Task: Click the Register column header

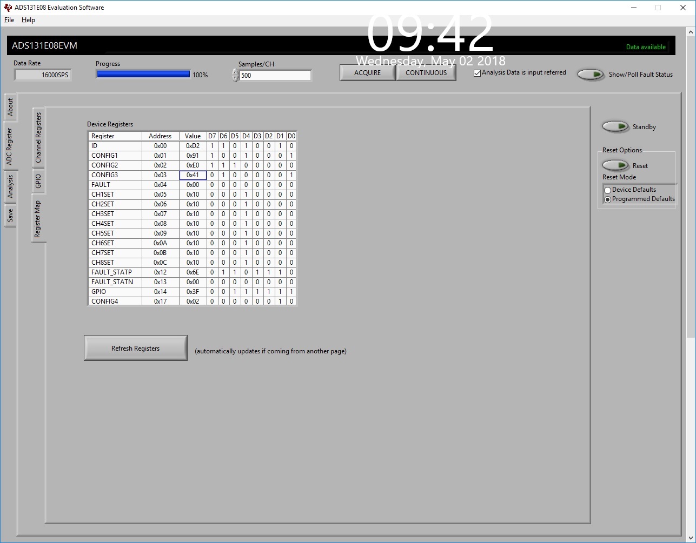Action: point(115,136)
